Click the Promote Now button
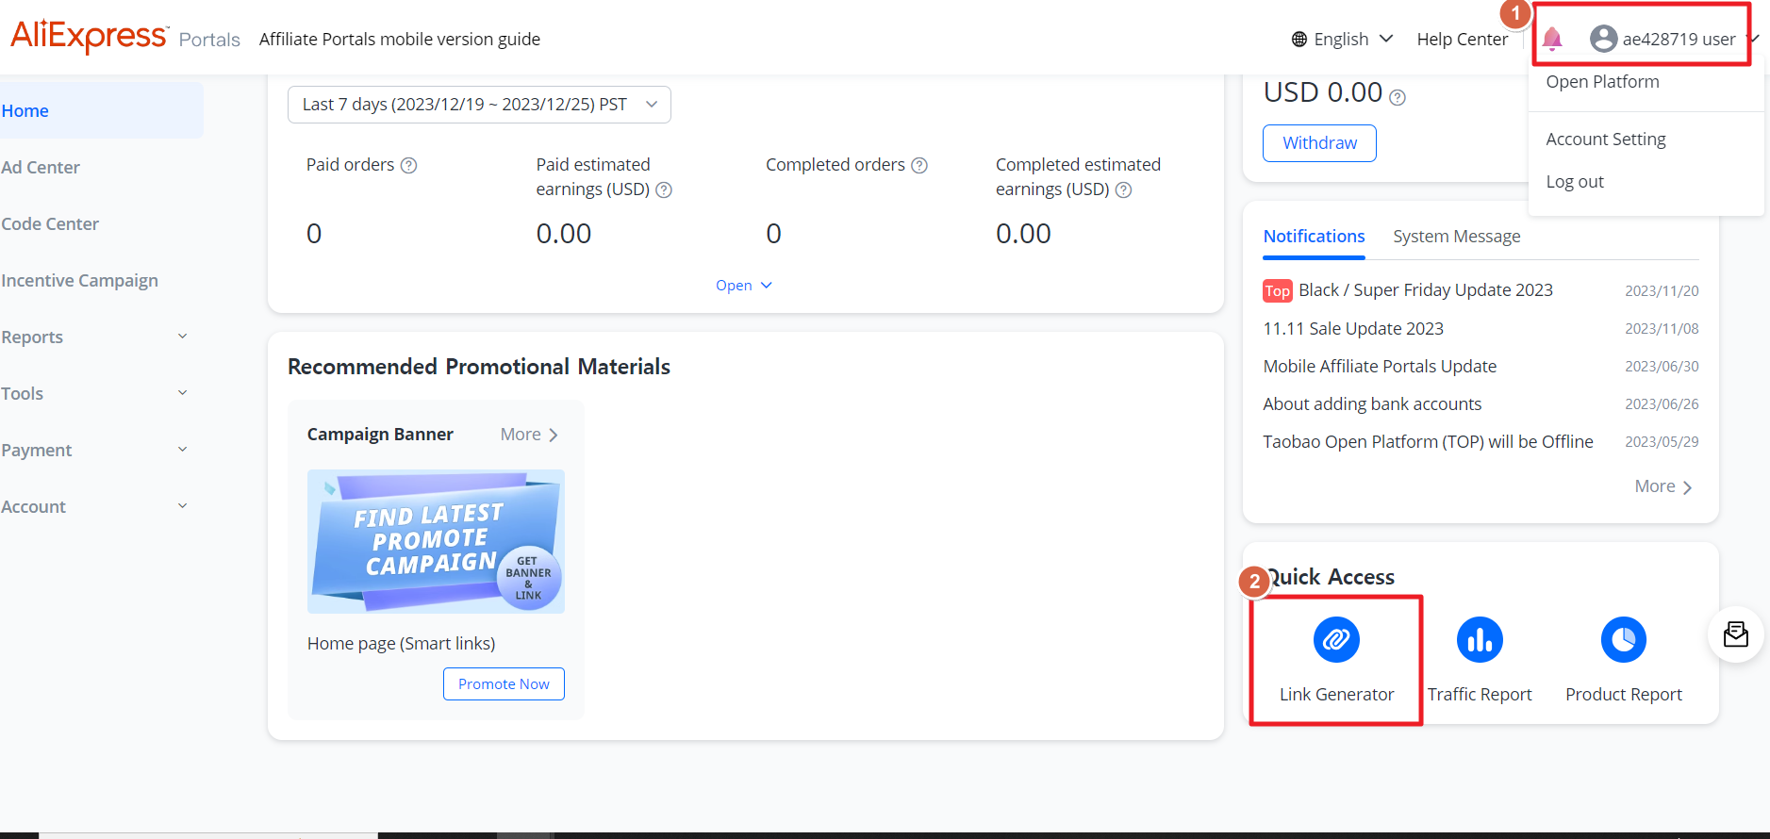Screen dimensions: 1770x839 [x=504, y=684]
